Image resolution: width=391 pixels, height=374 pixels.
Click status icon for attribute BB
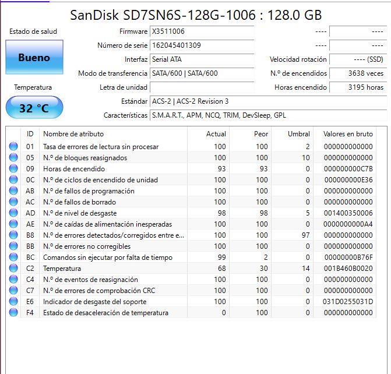[13, 246]
